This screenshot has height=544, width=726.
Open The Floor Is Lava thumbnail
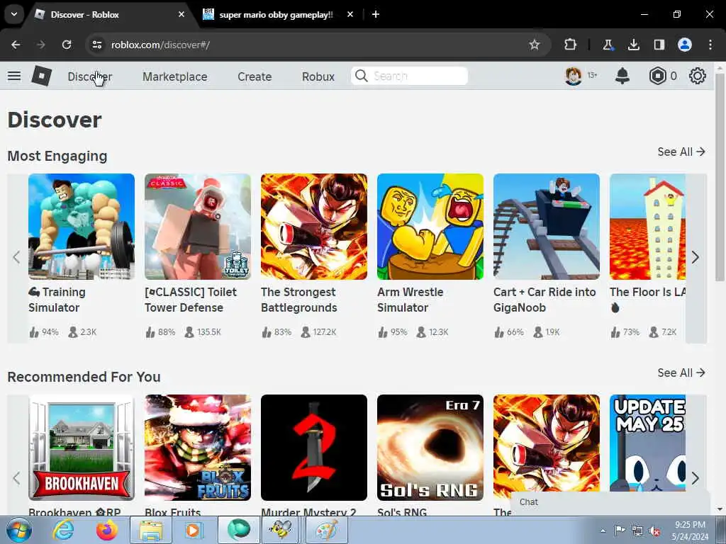point(647,227)
